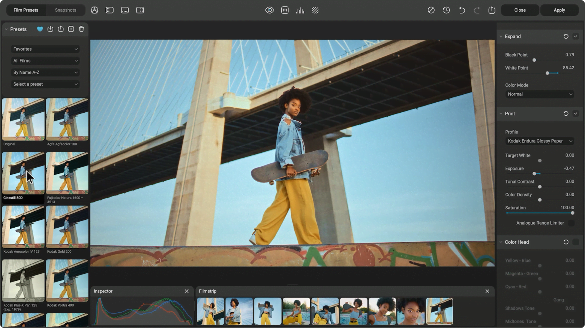585x328 pixels.
Task: Open the Select a preset dropdown
Action: coord(45,84)
